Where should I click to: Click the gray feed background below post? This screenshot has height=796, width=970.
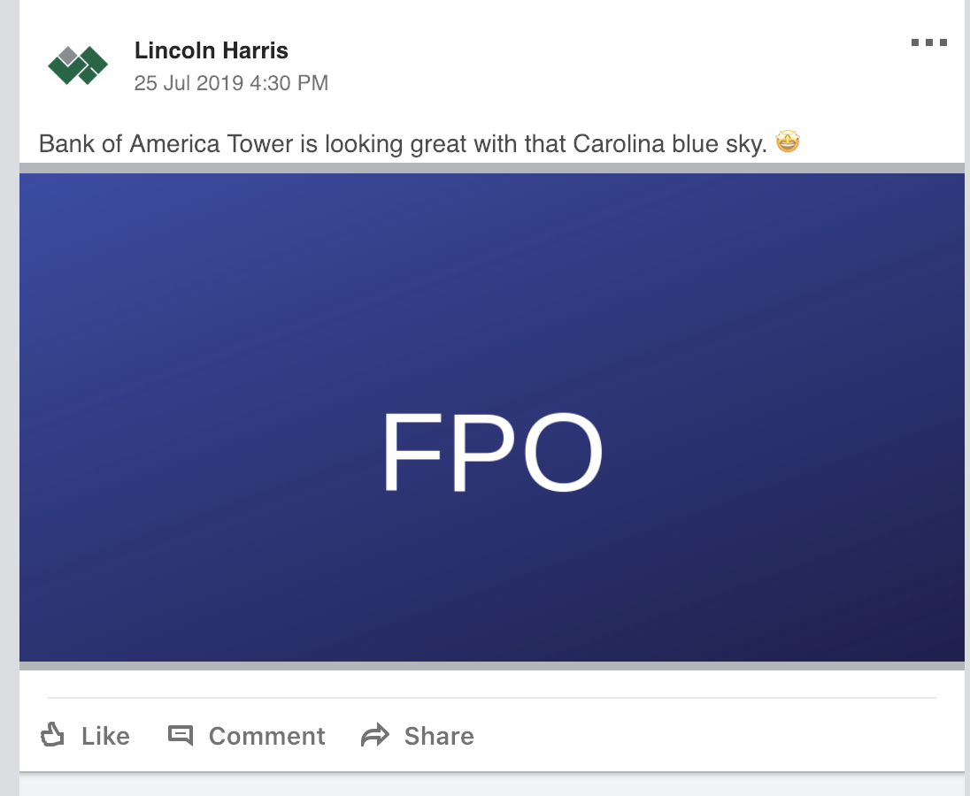pyautogui.click(x=492, y=785)
